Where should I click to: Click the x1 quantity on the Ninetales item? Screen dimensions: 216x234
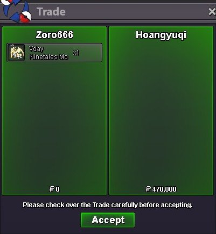pyautogui.click(x=76, y=53)
